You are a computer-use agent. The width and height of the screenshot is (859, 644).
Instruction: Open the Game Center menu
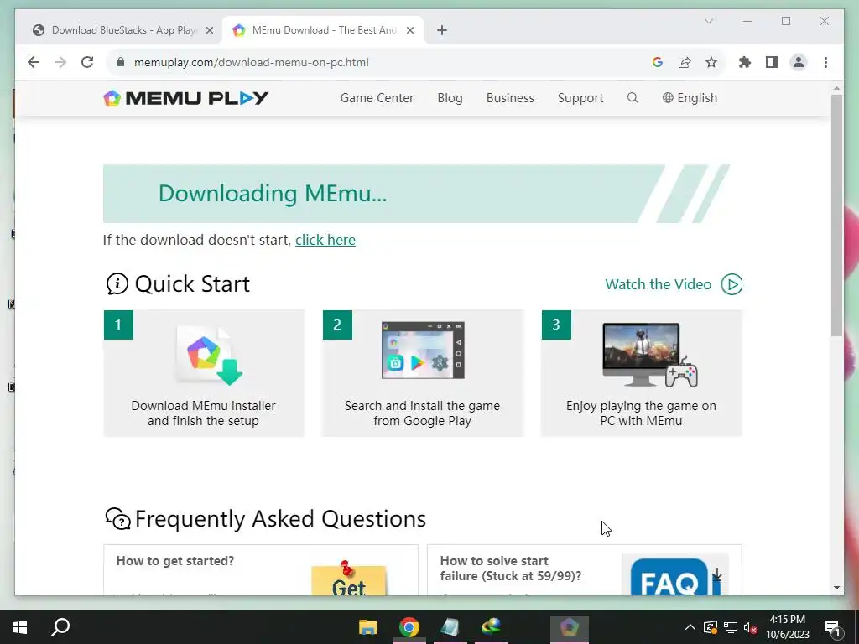click(377, 98)
